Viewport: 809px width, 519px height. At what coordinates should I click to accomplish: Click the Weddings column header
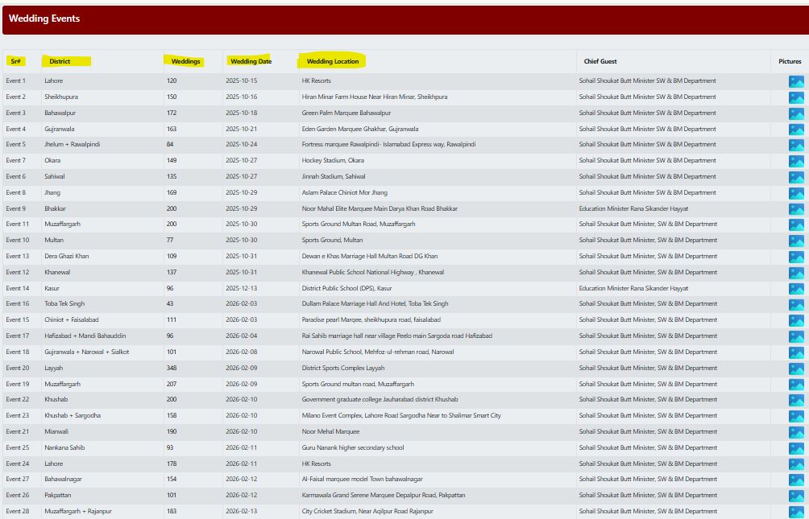click(x=186, y=61)
